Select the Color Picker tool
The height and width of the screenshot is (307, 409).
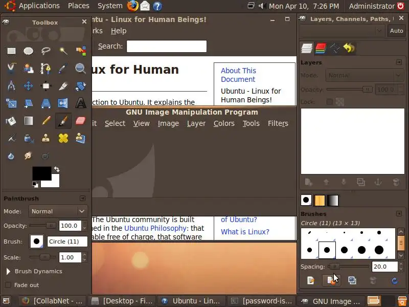[x=63, y=69]
